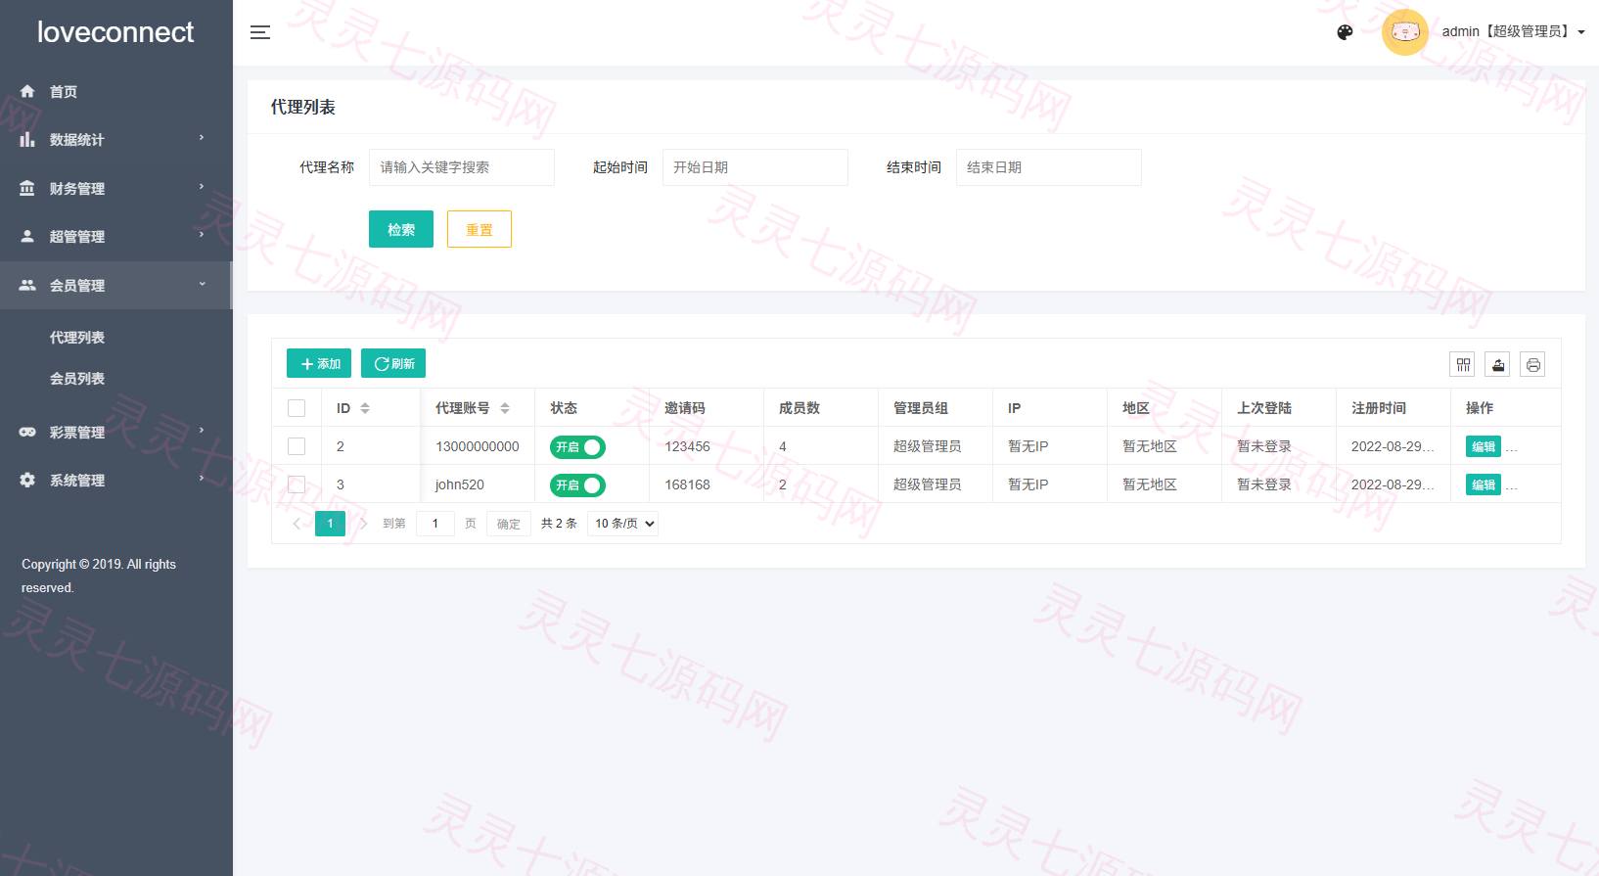Tick the select-all checkbox in table header
This screenshot has width=1599, height=876.
point(297,408)
